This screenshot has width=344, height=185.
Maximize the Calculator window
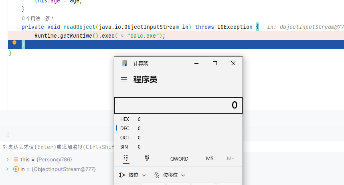point(215,63)
